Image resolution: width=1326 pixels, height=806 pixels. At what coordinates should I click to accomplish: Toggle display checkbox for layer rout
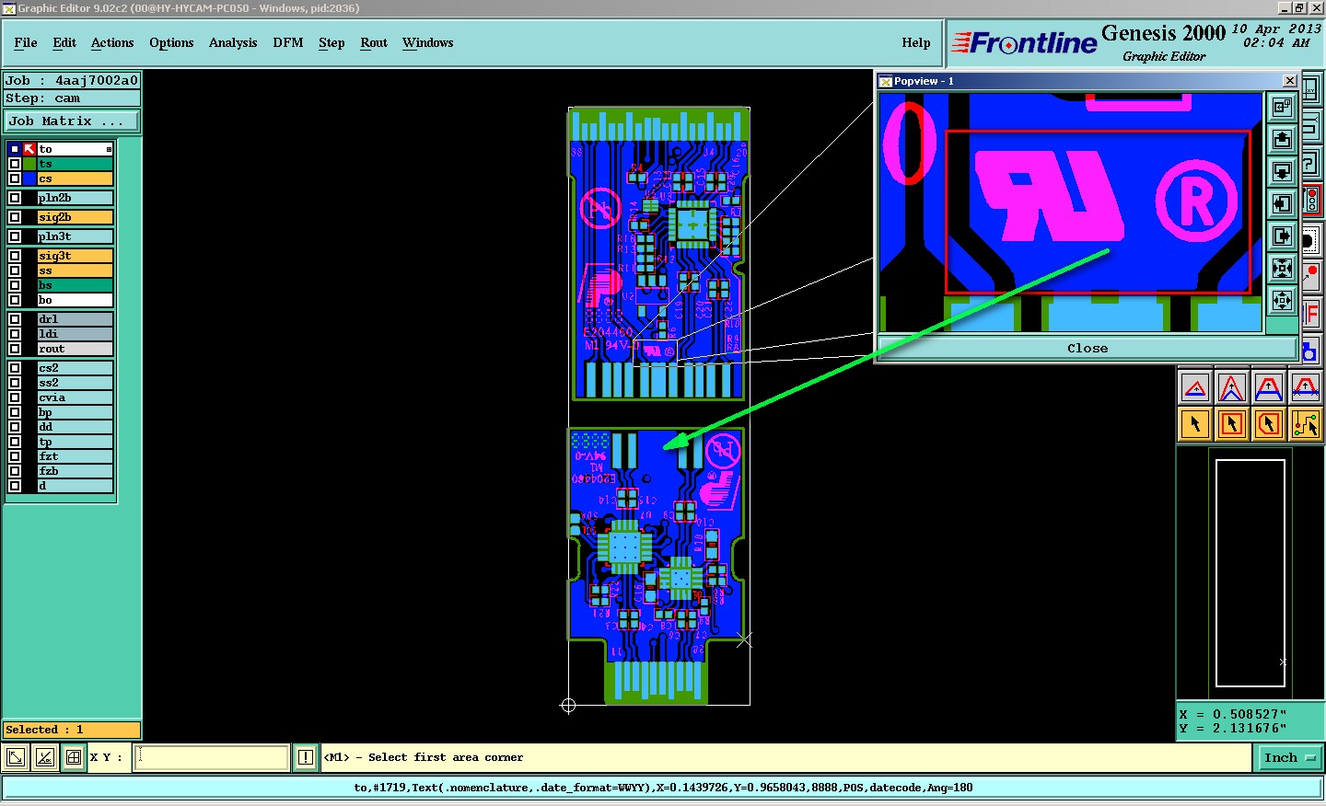pyautogui.click(x=15, y=349)
